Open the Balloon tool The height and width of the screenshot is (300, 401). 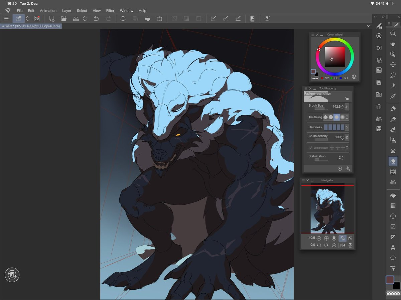click(x=393, y=258)
